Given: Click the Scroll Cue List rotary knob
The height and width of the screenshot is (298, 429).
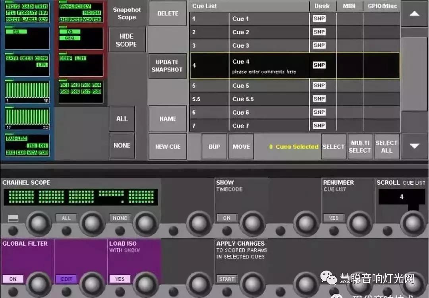Looking at the screenshot, I should (414, 223).
